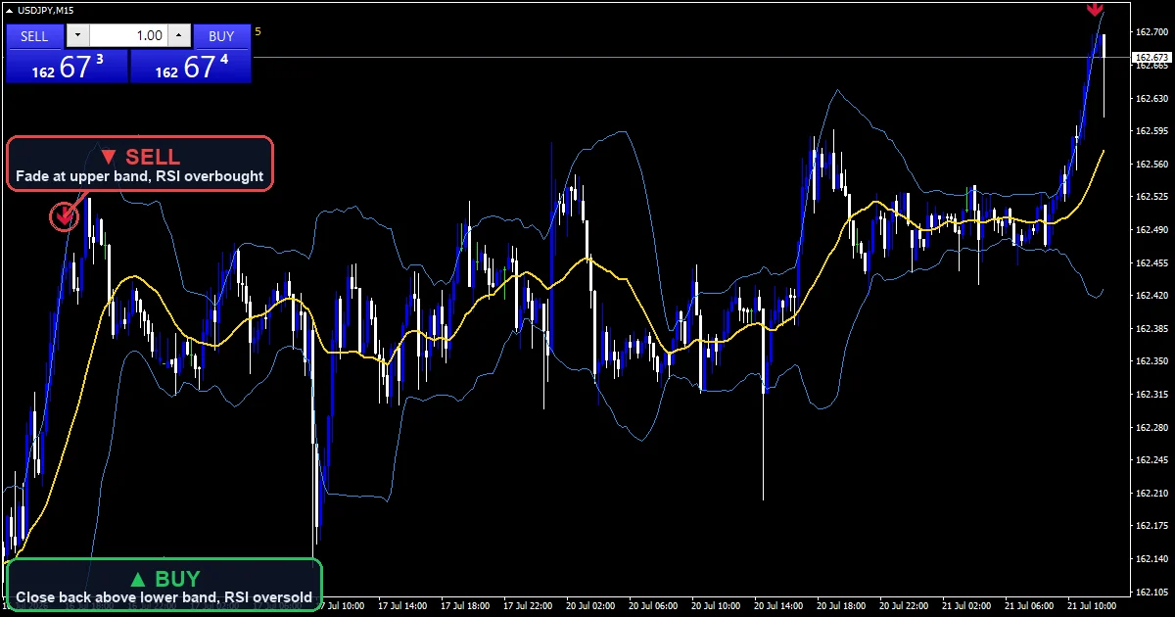Collapse one-click panel via triangle beside USDJPY

tap(9, 10)
